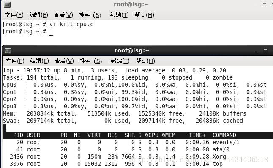Click the Xorg process row
273x168 pixels.
118,157
